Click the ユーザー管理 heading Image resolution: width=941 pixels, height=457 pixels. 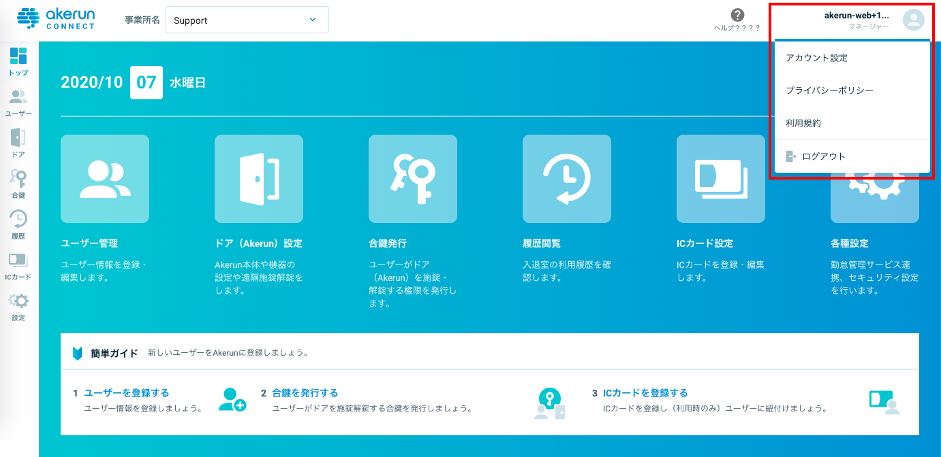[x=89, y=243]
